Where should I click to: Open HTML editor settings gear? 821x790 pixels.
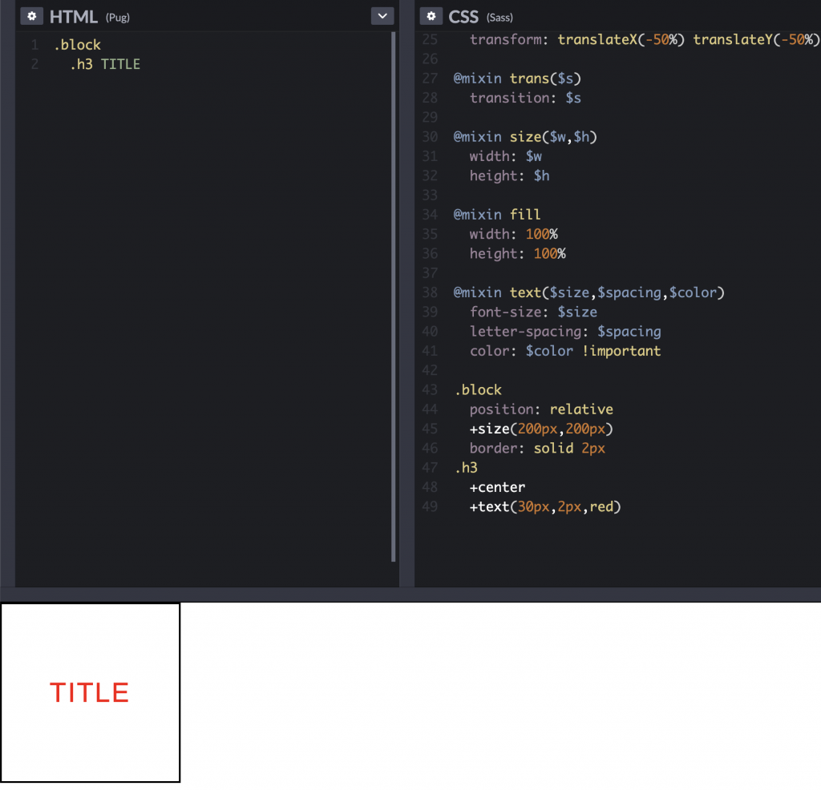[30, 16]
